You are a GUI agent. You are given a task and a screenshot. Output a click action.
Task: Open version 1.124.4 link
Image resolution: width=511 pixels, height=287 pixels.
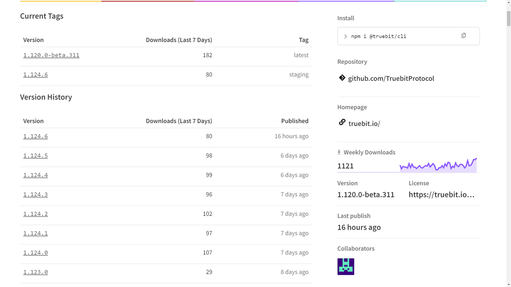pyautogui.click(x=35, y=175)
